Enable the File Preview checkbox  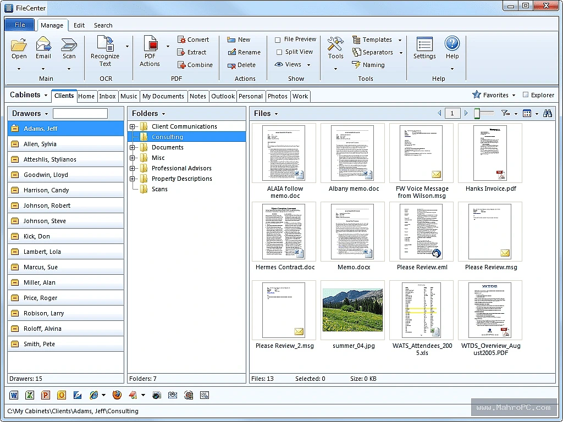278,40
